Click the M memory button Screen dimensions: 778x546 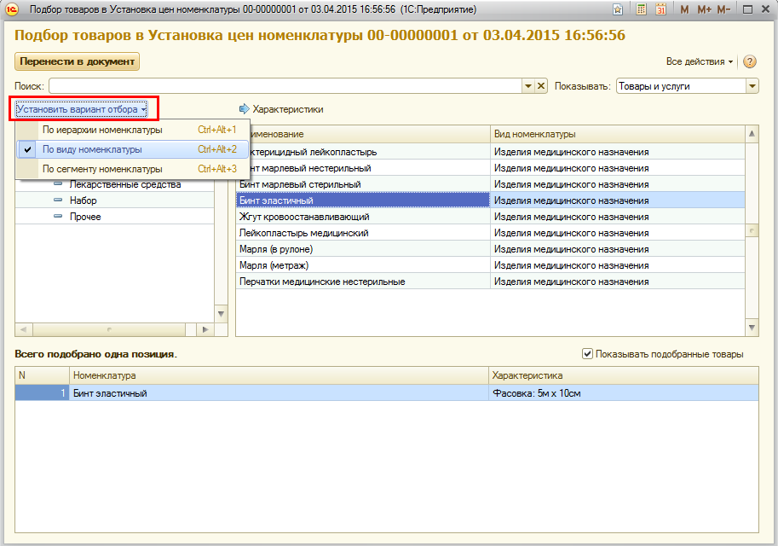685,9
